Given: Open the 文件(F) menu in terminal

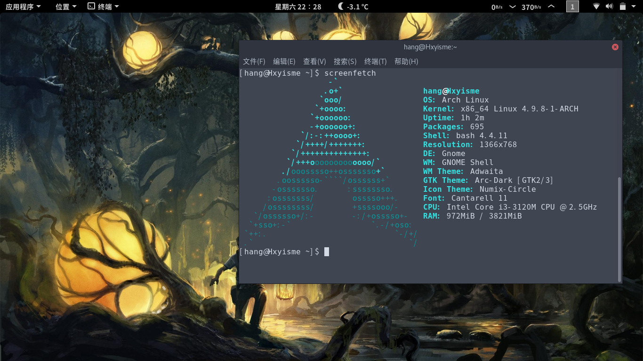Looking at the screenshot, I should 254,62.
